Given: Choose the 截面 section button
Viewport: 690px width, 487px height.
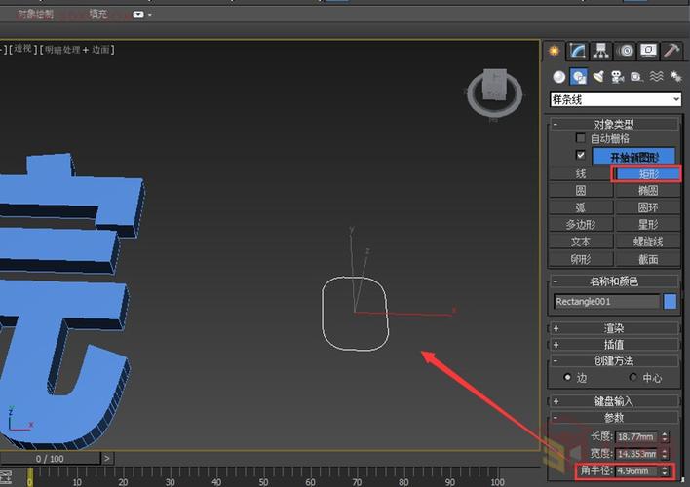Looking at the screenshot, I should click(x=648, y=259).
